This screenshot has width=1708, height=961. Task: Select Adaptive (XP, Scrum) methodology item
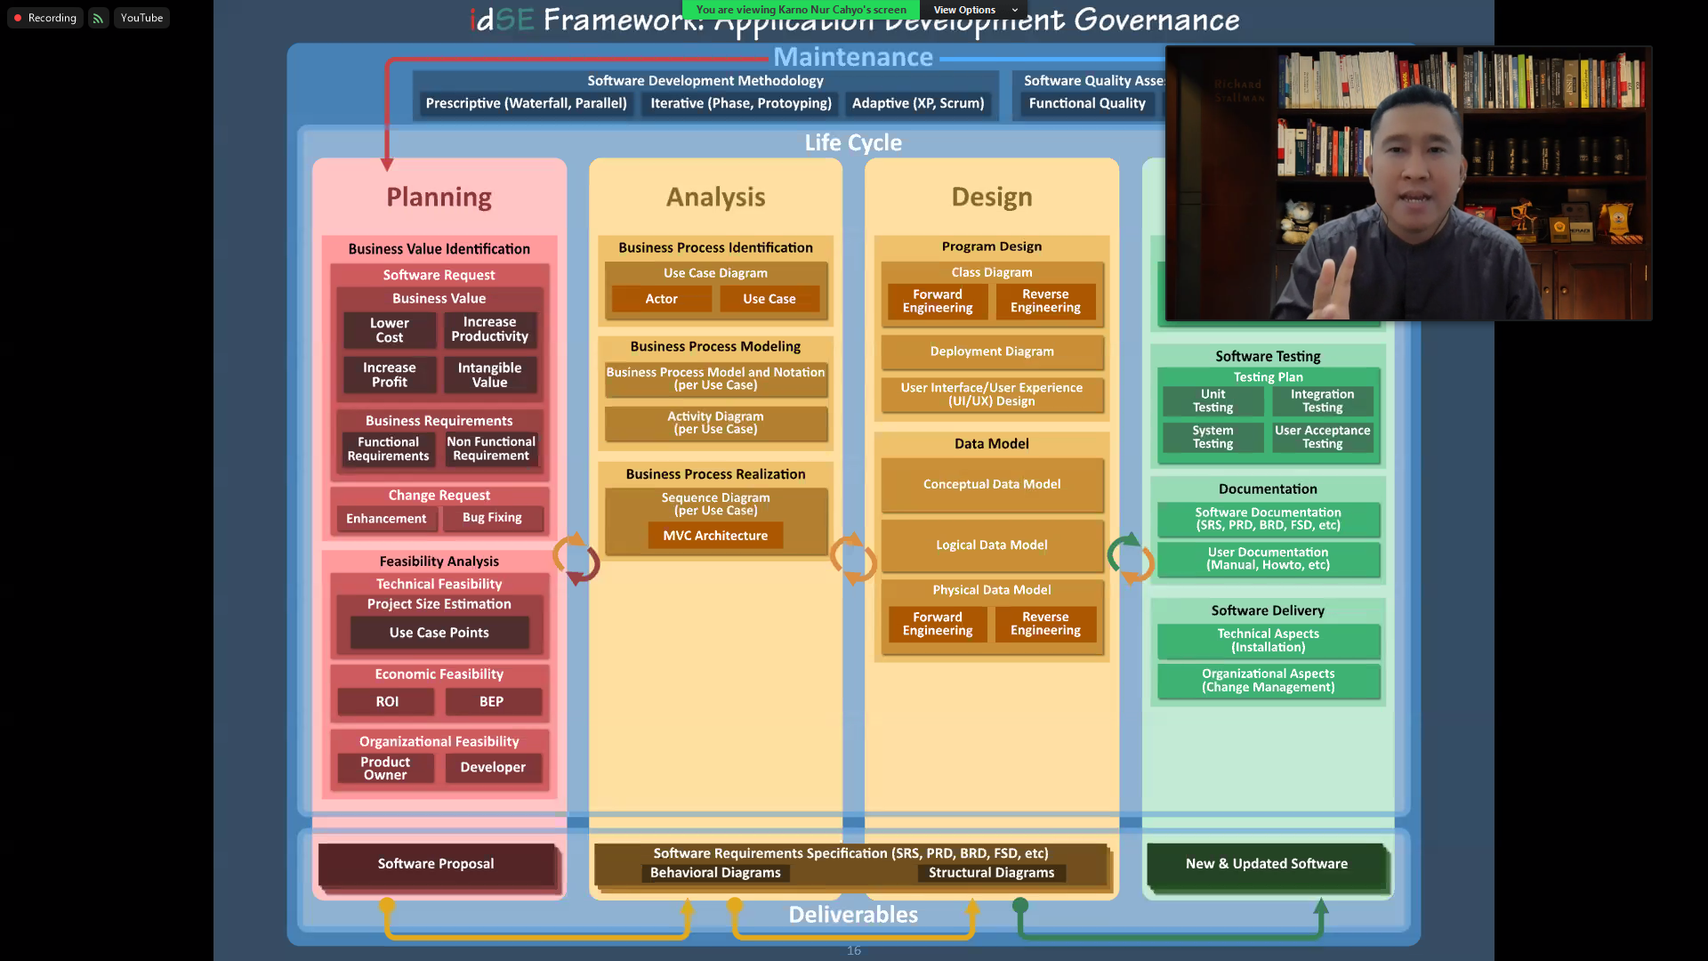[917, 103]
